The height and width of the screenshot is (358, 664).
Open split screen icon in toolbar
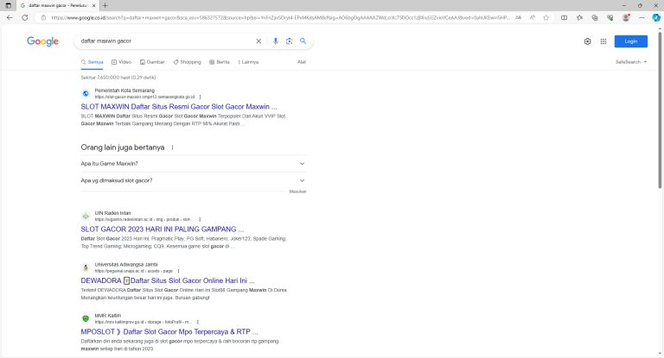click(564, 18)
